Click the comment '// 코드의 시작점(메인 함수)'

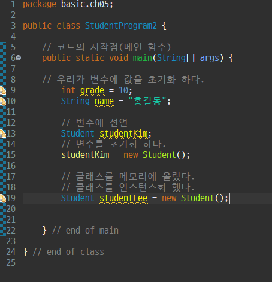[107, 47]
